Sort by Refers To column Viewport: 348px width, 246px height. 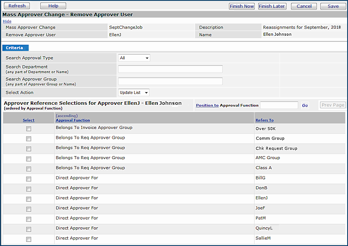265,120
